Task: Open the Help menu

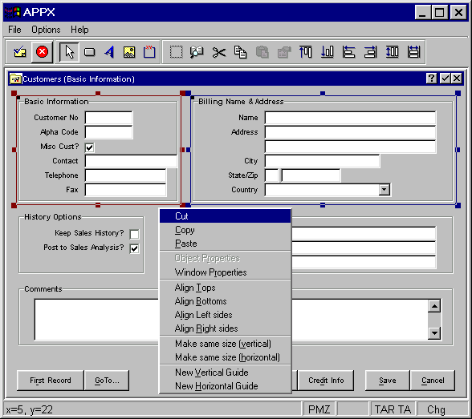Action: 79,30
